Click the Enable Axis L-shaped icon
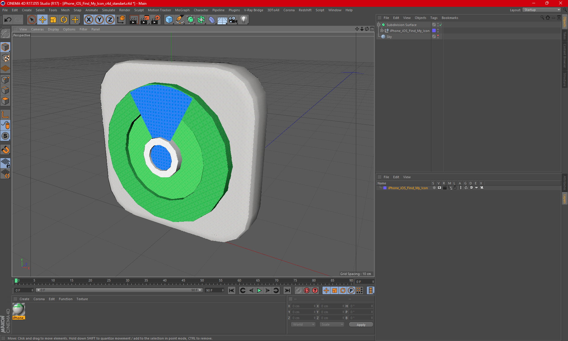The width and height of the screenshot is (568, 341). click(x=5, y=115)
